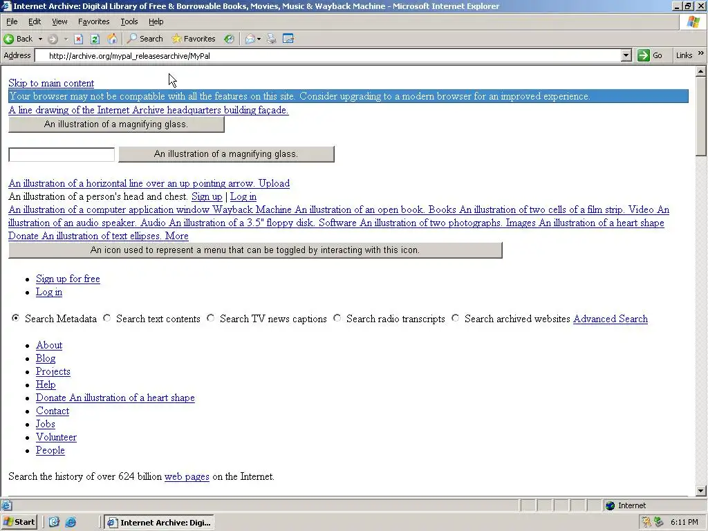Image resolution: width=708 pixels, height=531 pixels.
Task: Open the Sign up for free link
Action: tap(68, 279)
